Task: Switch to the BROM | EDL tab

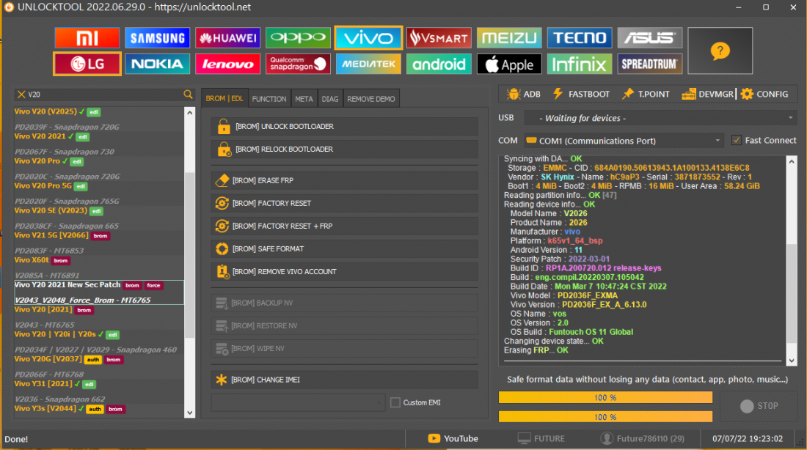Action: click(224, 99)
